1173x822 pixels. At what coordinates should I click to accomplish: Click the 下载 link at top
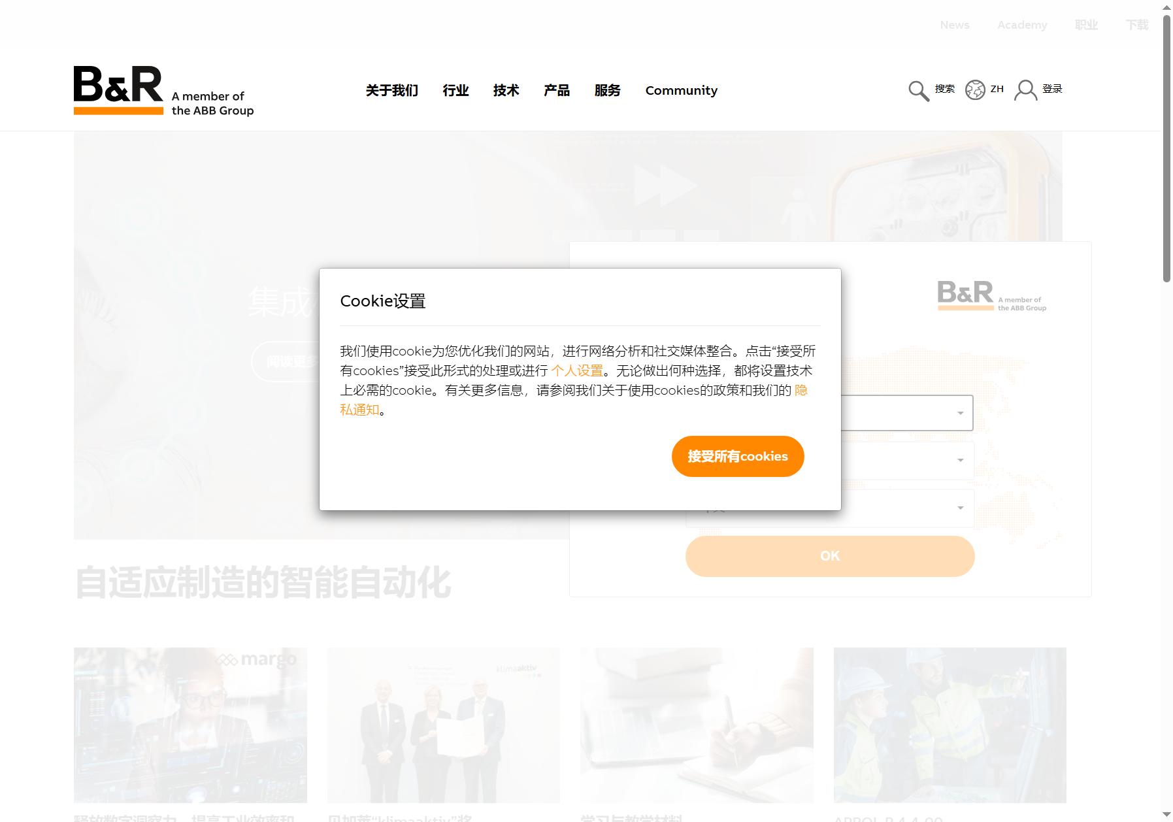click(x=1137, y=25)
